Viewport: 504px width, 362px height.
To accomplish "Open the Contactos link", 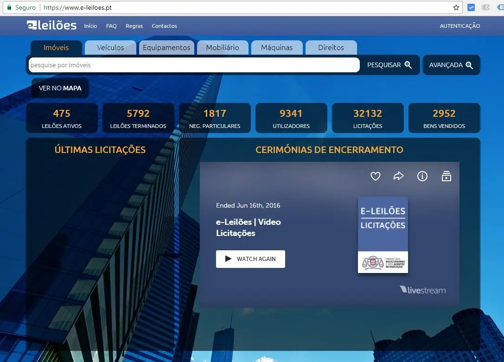I will [x=164, y=26].
